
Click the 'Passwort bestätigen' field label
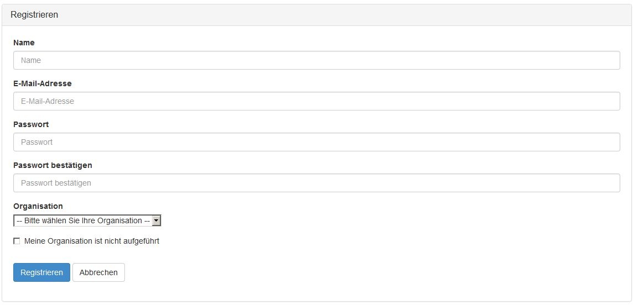click(53, 165)
